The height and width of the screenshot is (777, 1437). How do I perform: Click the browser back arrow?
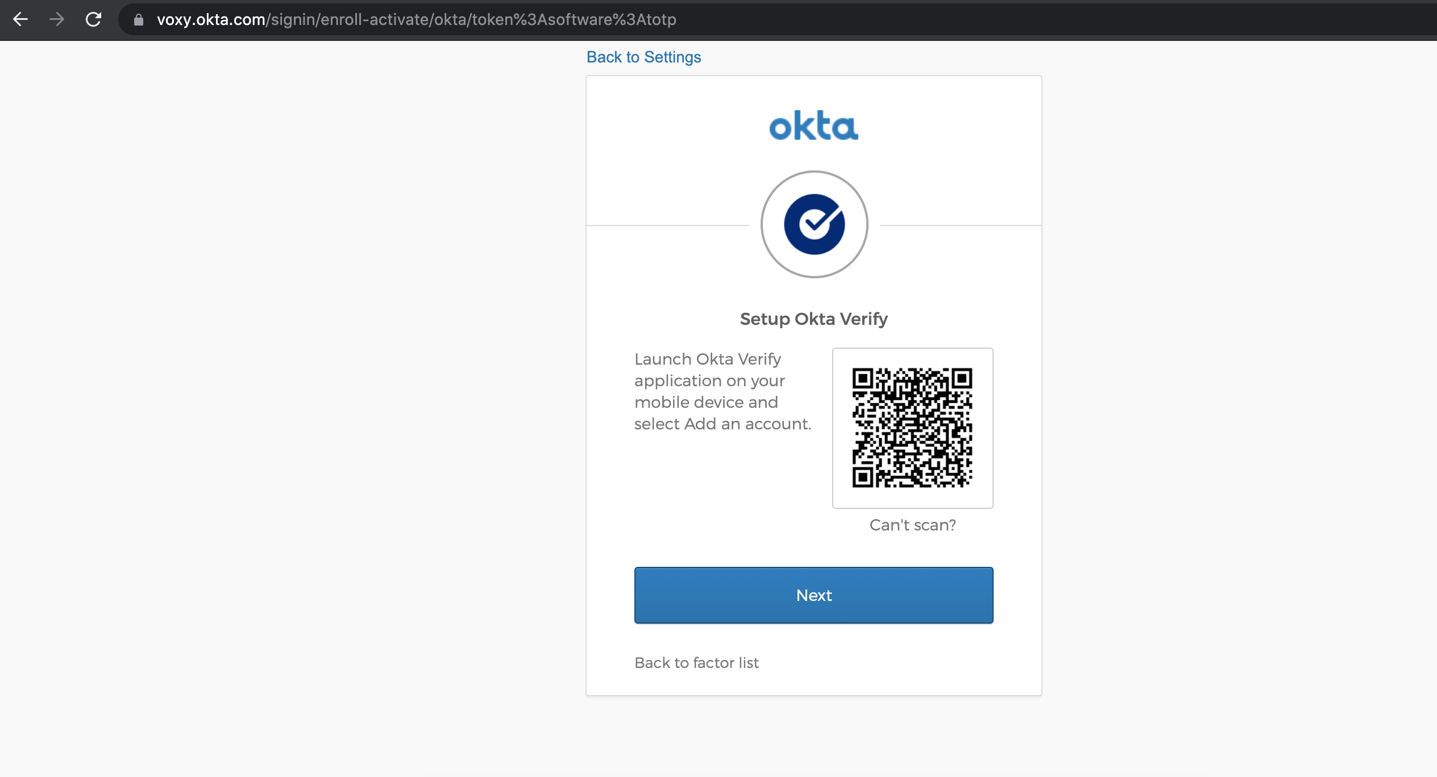tap(20, 19)
